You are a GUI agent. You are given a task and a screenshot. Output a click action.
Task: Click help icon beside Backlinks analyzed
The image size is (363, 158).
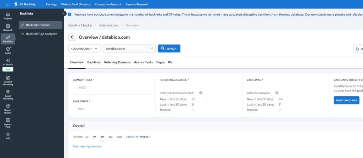coord(277,93)
